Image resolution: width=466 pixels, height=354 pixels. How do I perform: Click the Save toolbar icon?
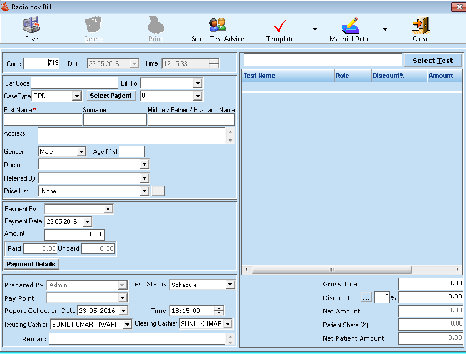coord(32,26)
